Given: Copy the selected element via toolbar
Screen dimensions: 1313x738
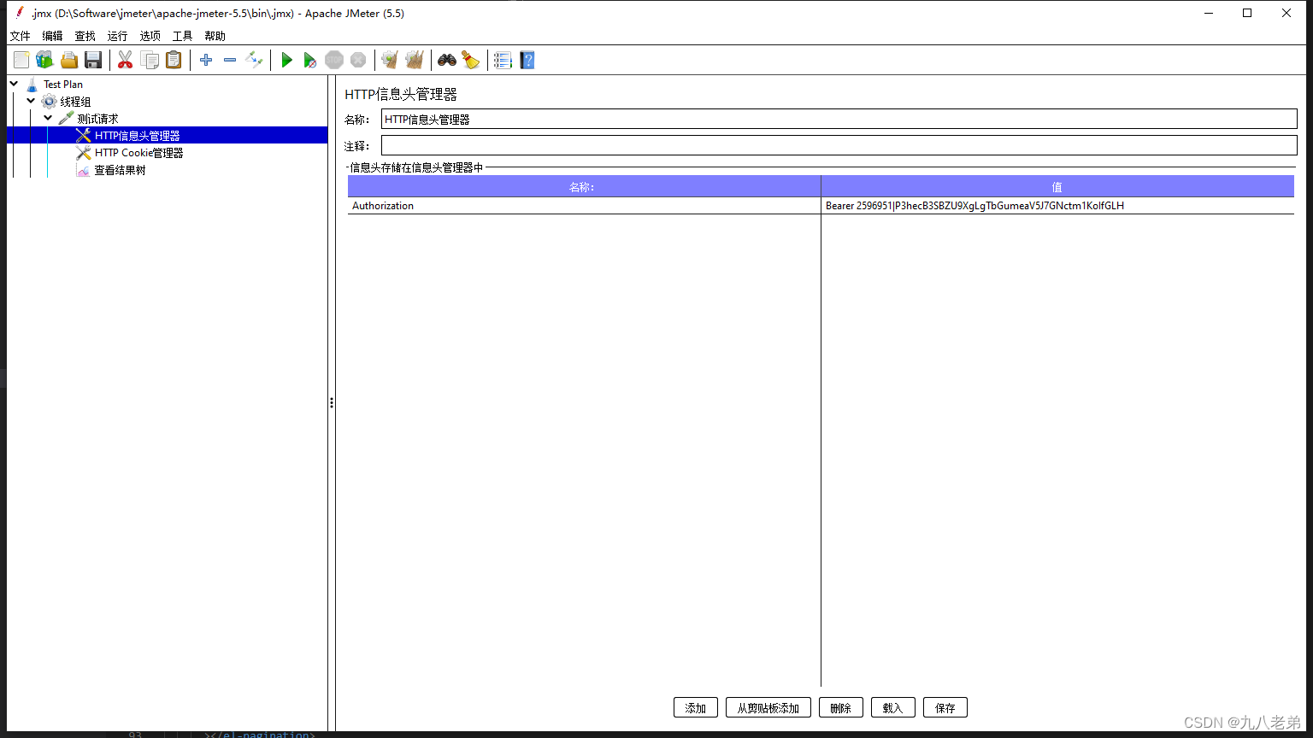Looking at the screenshot, I should coord(150,60).
